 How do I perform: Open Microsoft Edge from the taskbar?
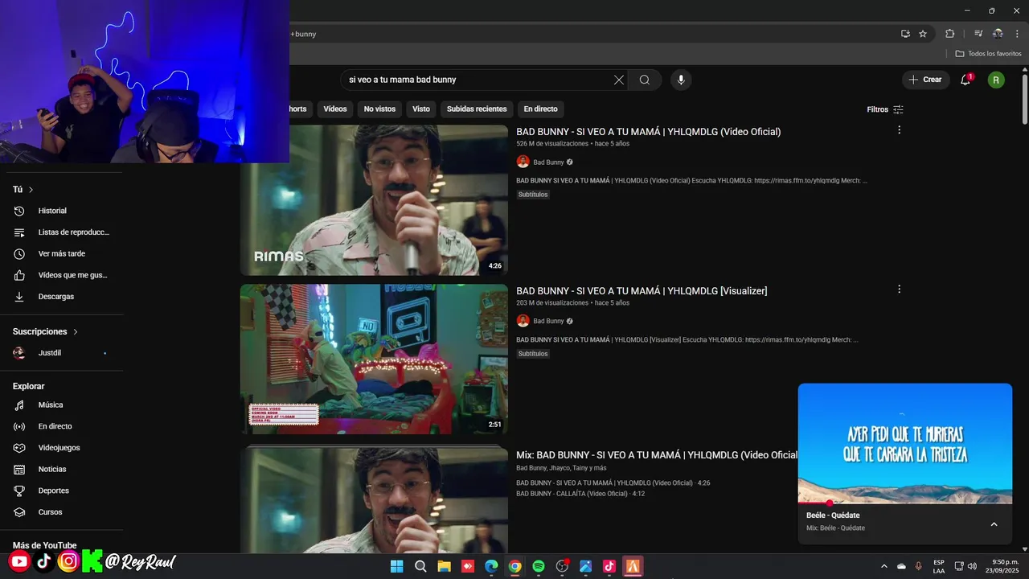[x=491, y=566]
